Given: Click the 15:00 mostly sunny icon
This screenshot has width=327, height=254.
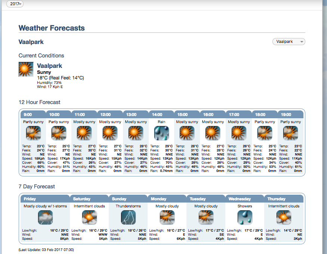Looking at the screenshot, I should pos(187,133).
